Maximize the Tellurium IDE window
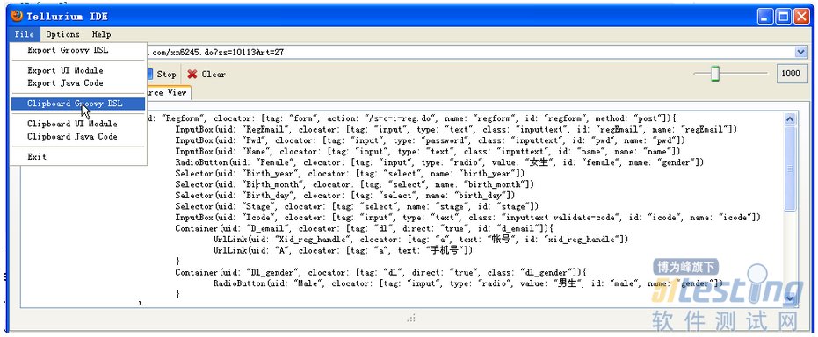818x337 pixels. (784, 18)
